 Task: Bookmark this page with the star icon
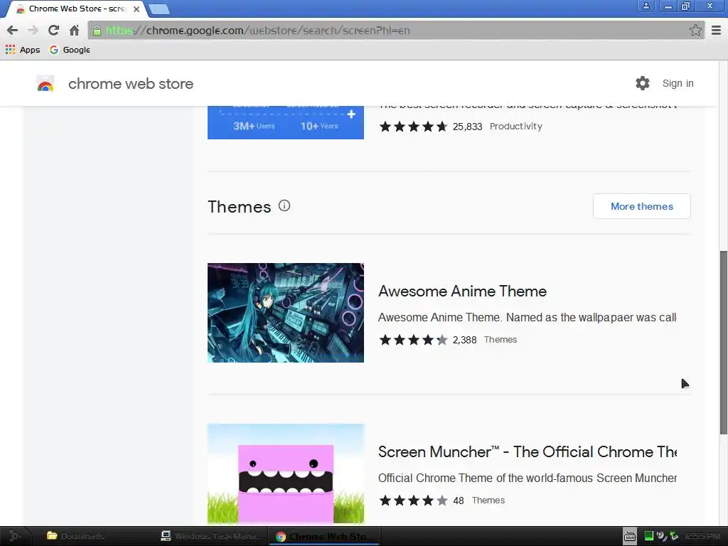695,31
